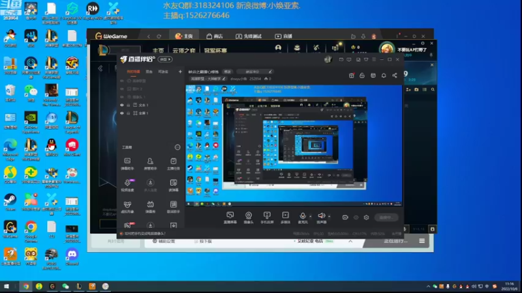Open the 直播 tab in WeGame
Screen dimensions: 522x293
284,36
